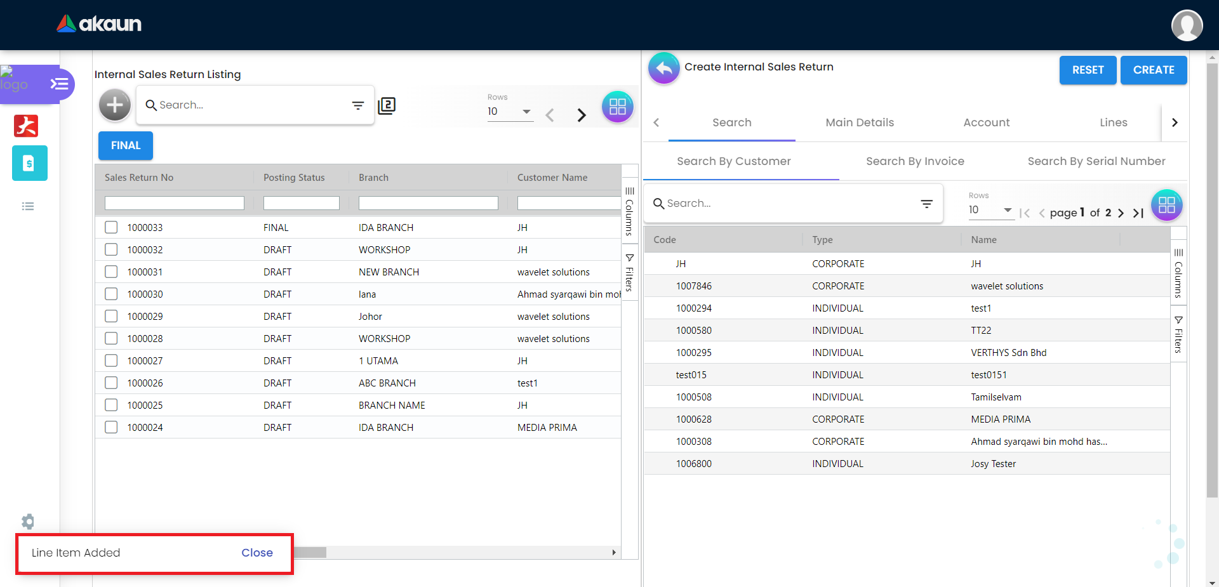Click the numbered pages icon beside search

tap(387, 105)
